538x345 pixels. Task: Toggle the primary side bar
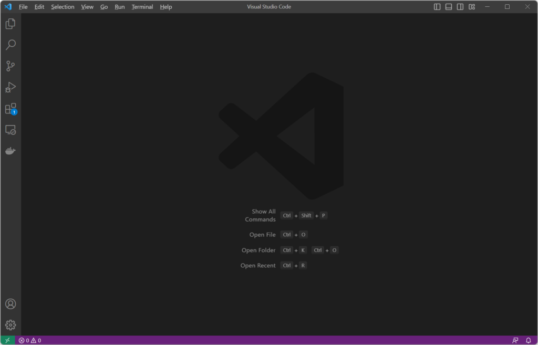tap(437, 7)
